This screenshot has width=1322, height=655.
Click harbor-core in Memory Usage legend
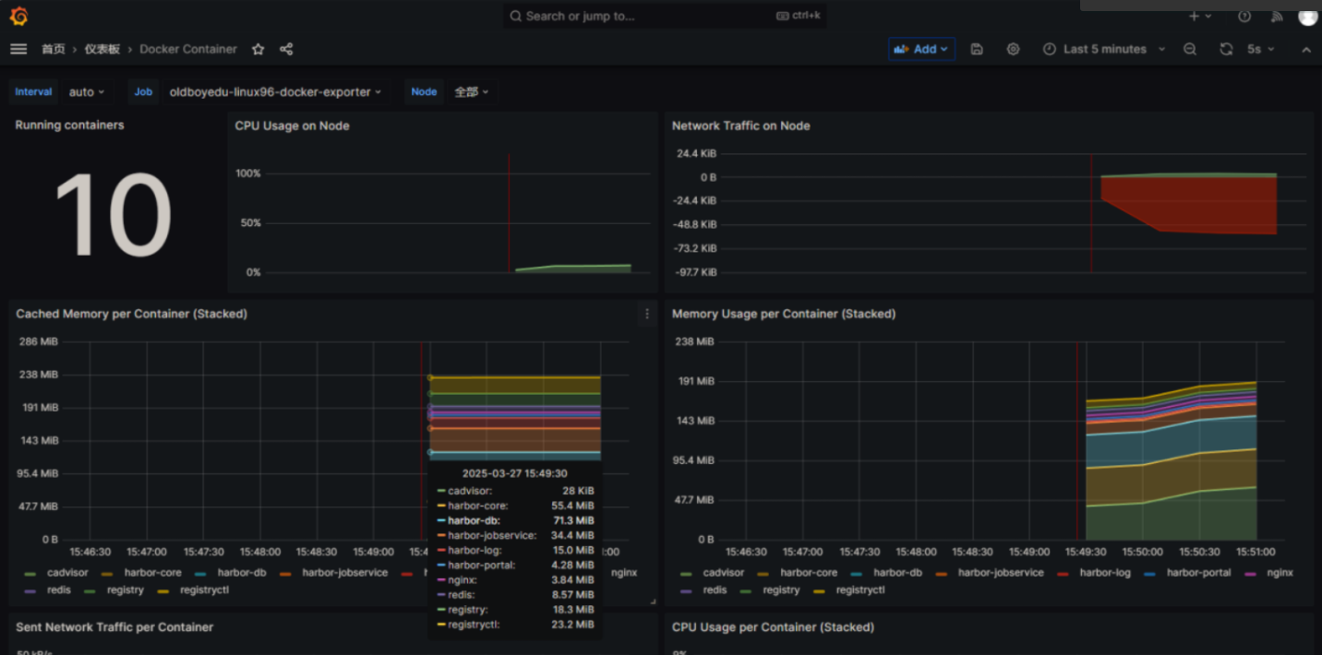[x=809, y=572]
